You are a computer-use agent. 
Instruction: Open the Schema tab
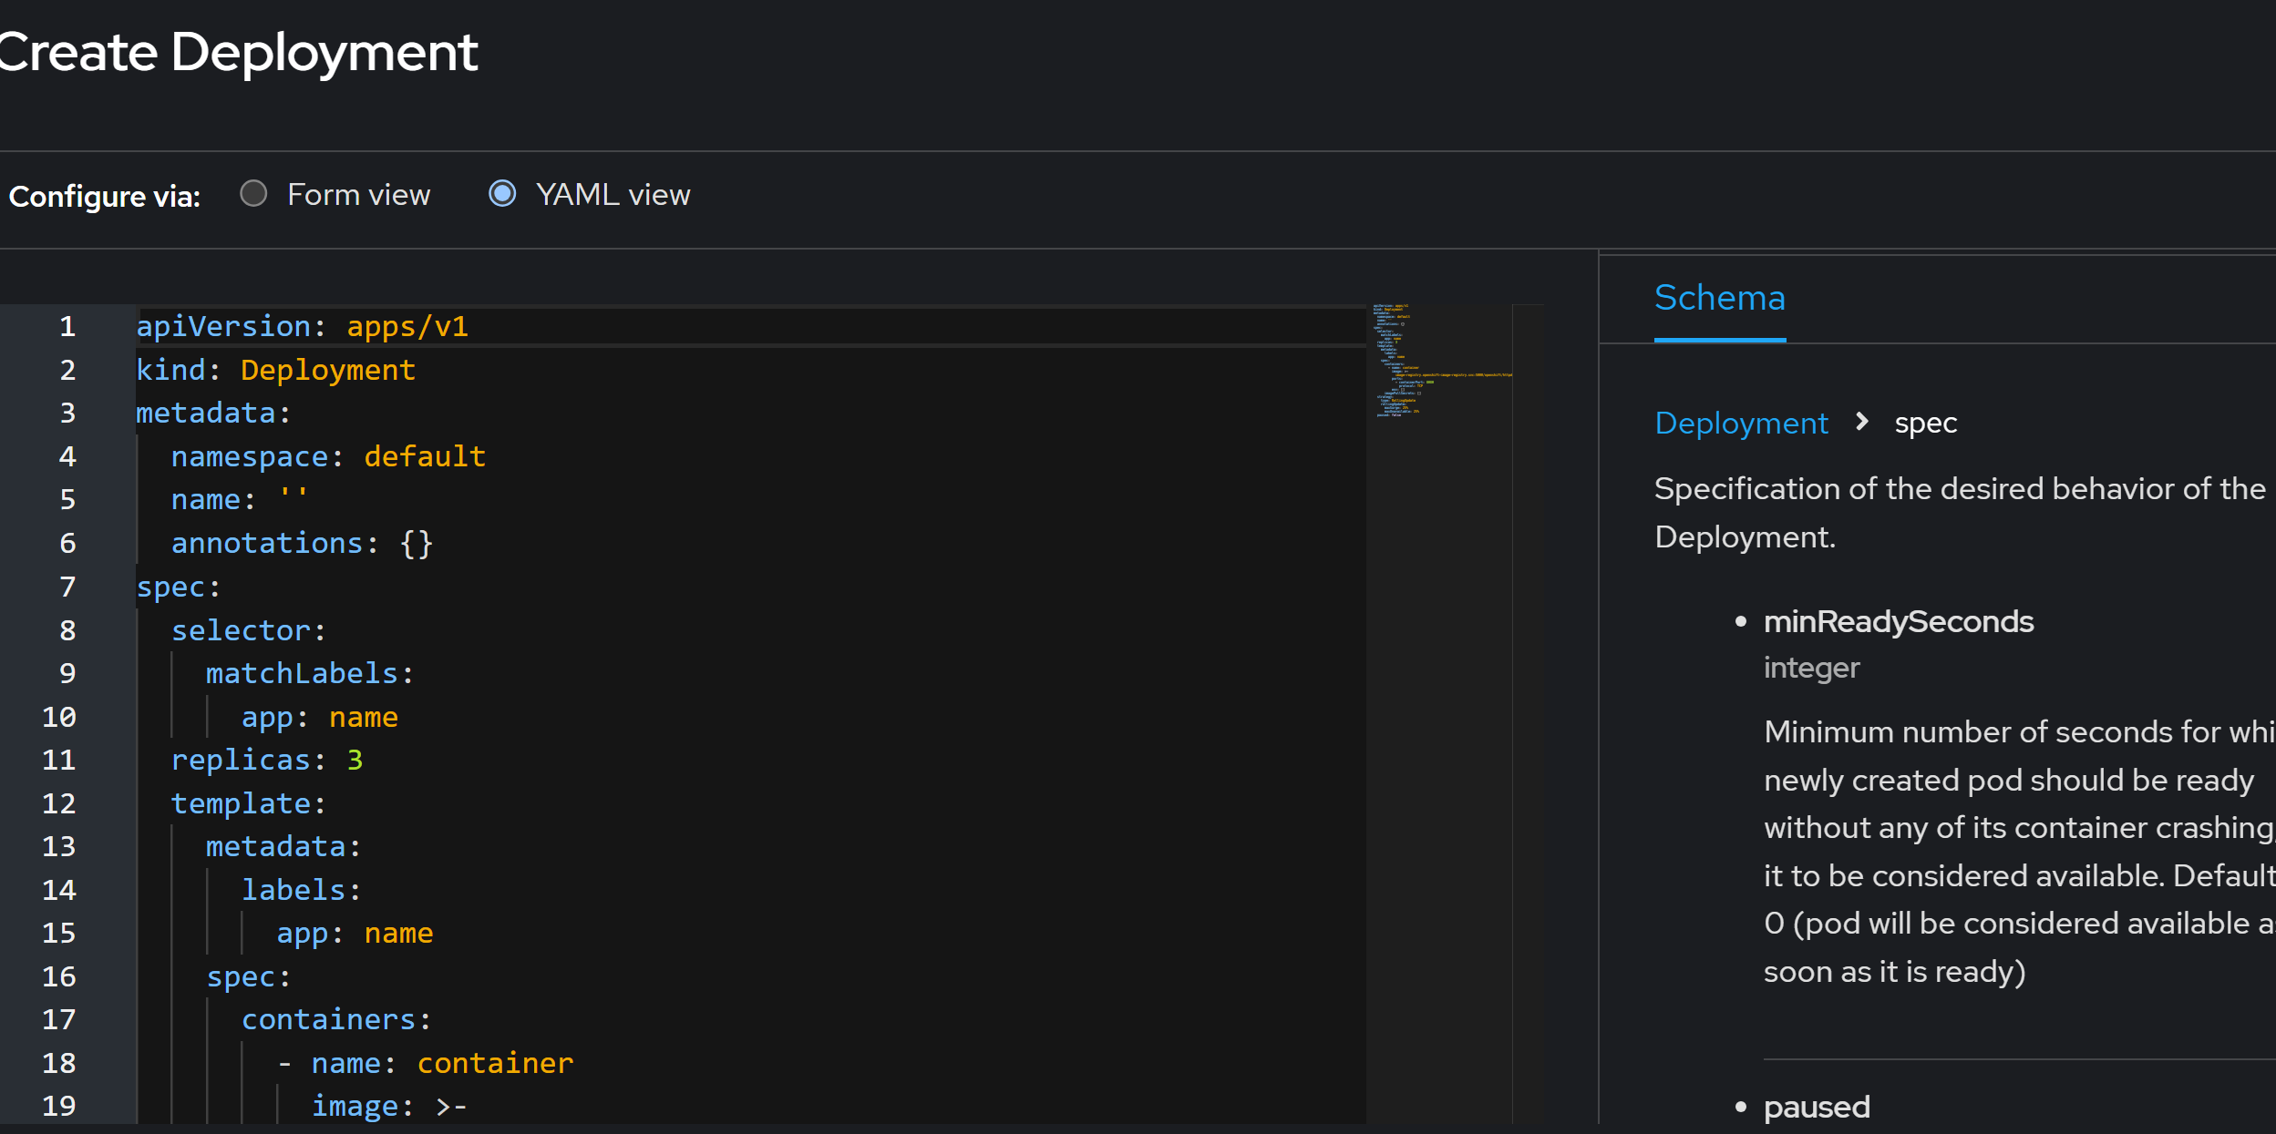(x=1719, y=299)
